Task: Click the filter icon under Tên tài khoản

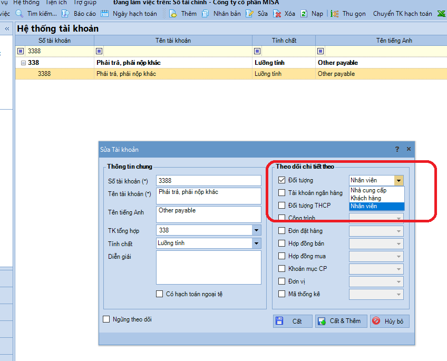Action: (99, 51)
